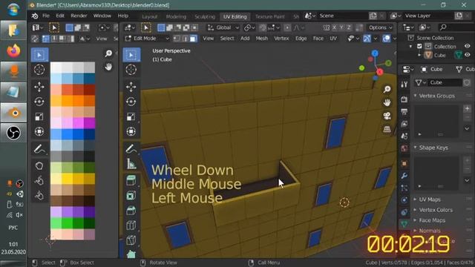Pick the bright yellow palette swatch

tap(68, 179)
